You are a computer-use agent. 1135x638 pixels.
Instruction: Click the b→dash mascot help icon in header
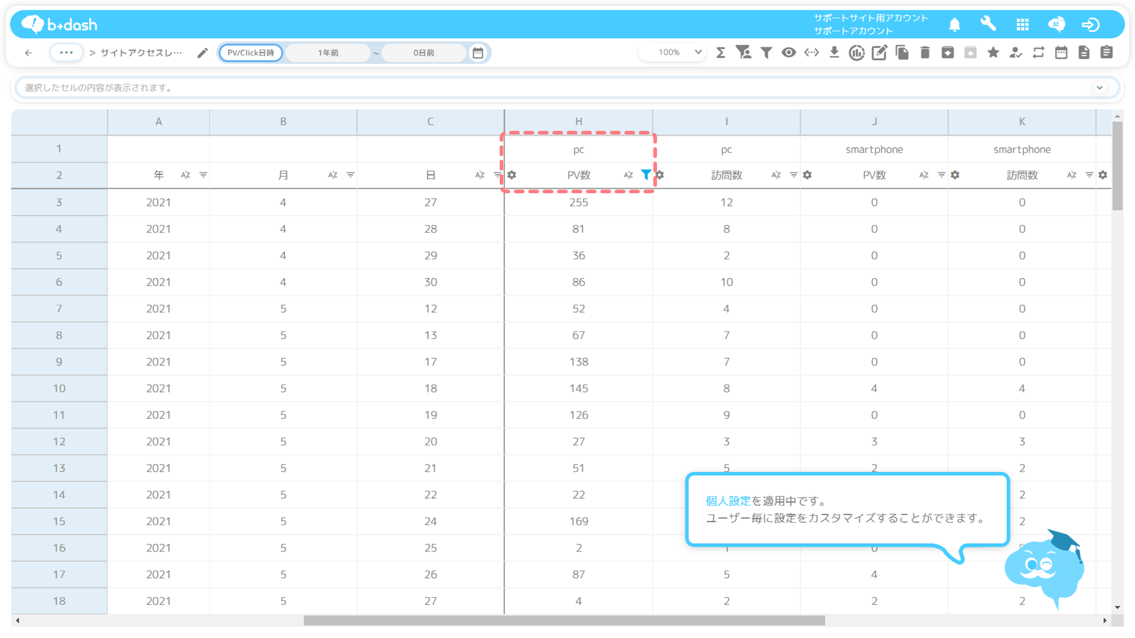click(x=1056, y=24)
